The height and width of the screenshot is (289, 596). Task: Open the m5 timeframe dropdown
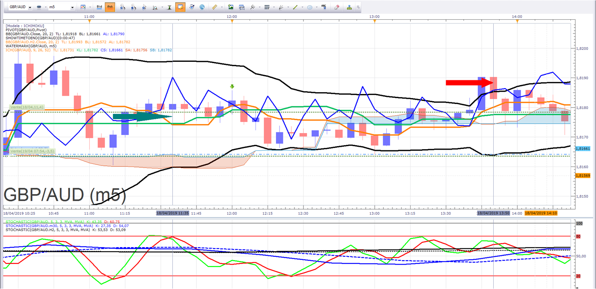tap(72, 7)
